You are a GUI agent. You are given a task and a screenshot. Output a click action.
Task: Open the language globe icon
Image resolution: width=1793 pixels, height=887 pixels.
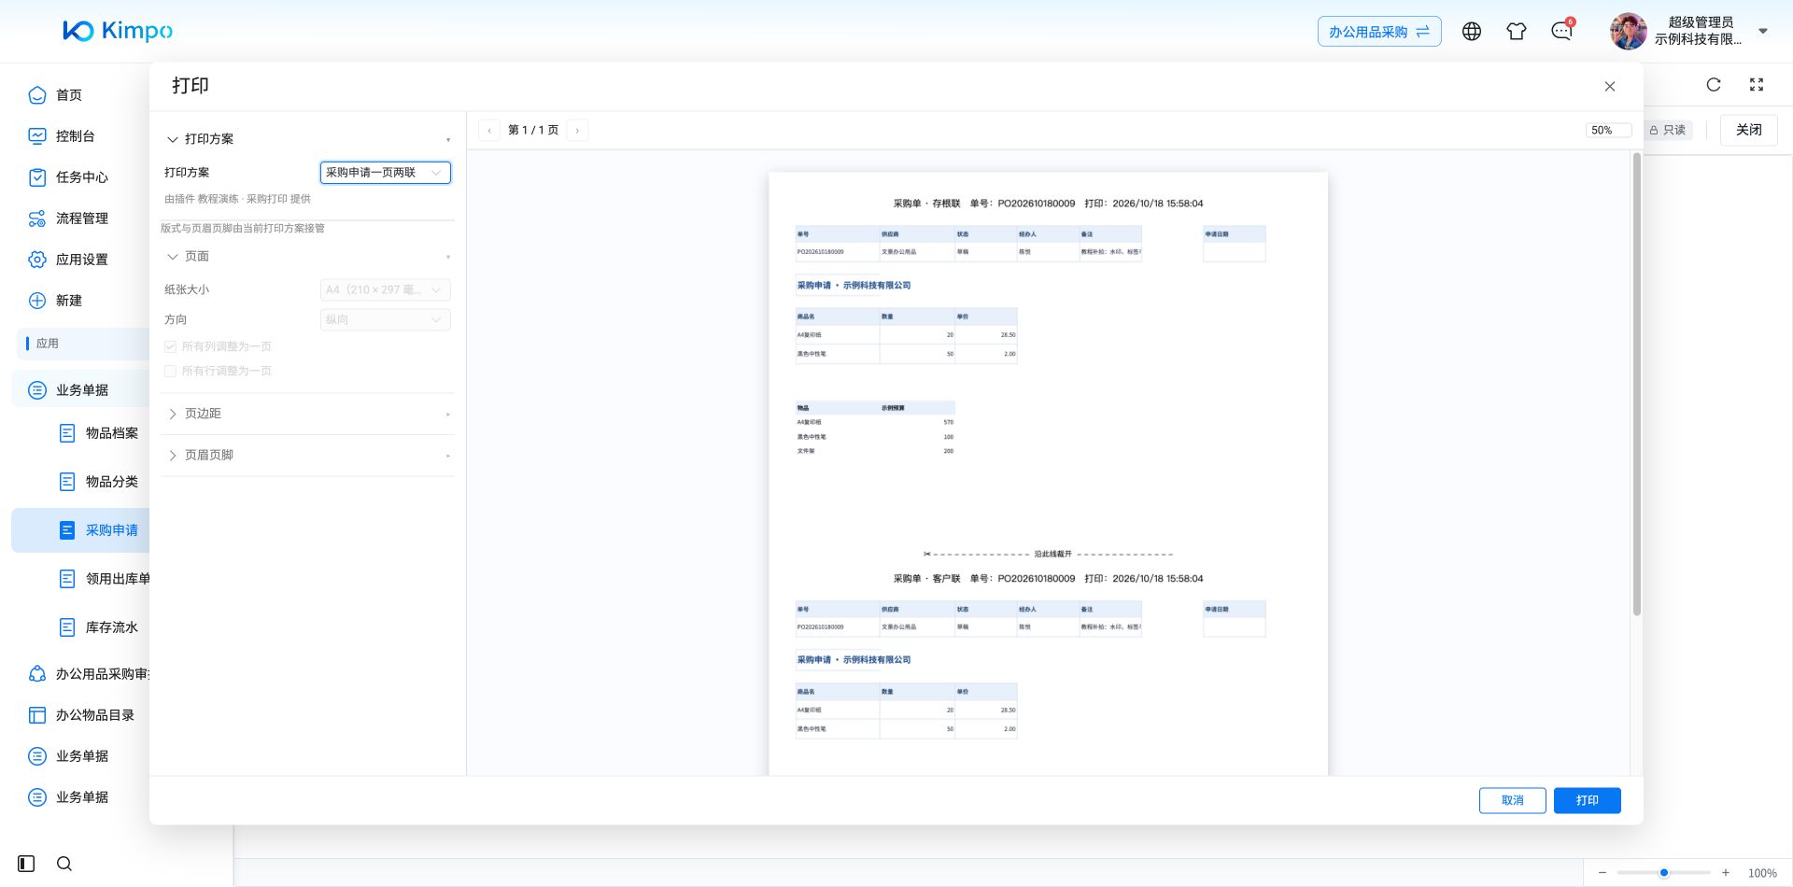click(1472, 32)
